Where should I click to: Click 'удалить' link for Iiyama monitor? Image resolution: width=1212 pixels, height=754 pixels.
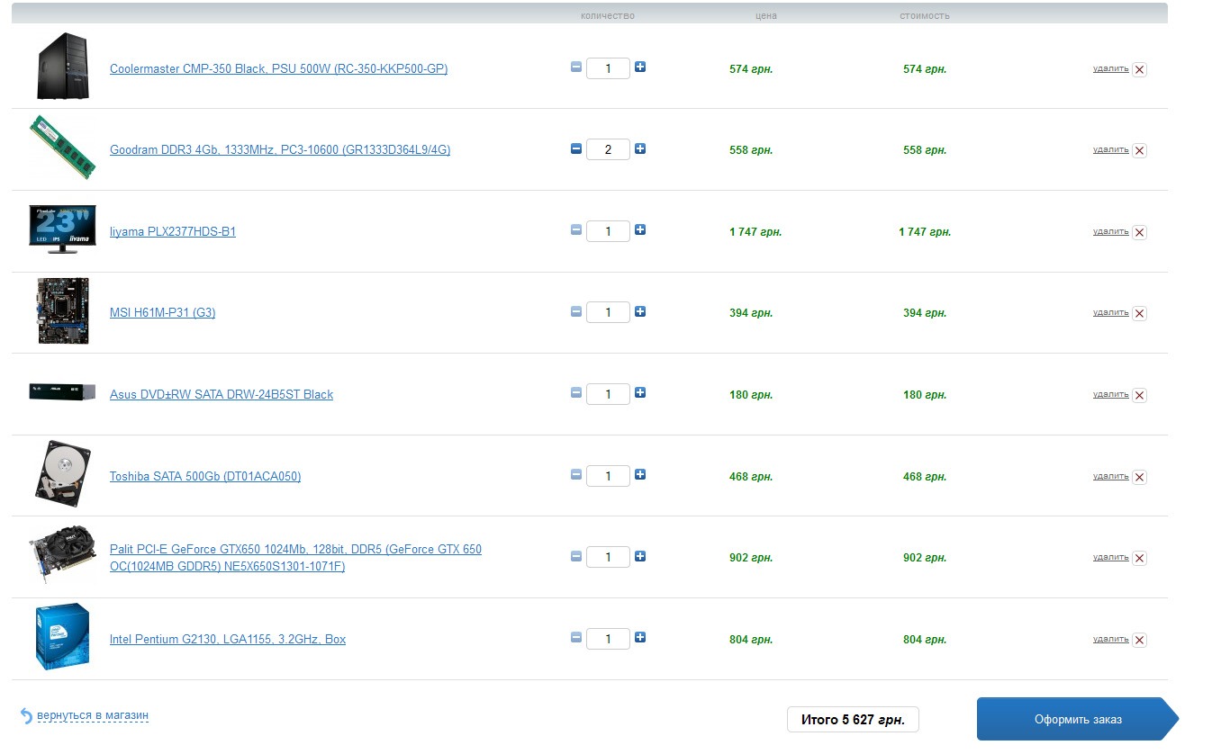(x=1110, y=231)
